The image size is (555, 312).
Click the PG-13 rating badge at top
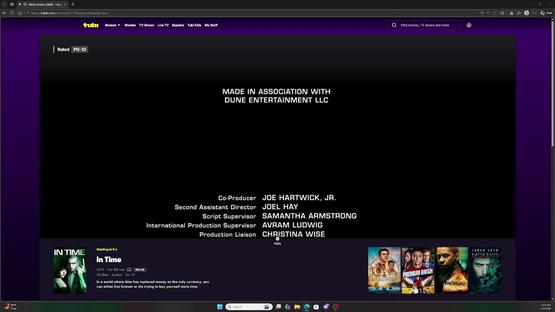click(x=79, y=49)
